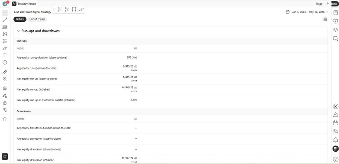This screenshot has height=164, width=339.
Task: Open the chart patterns tool
Action: (x=5, y=34)
